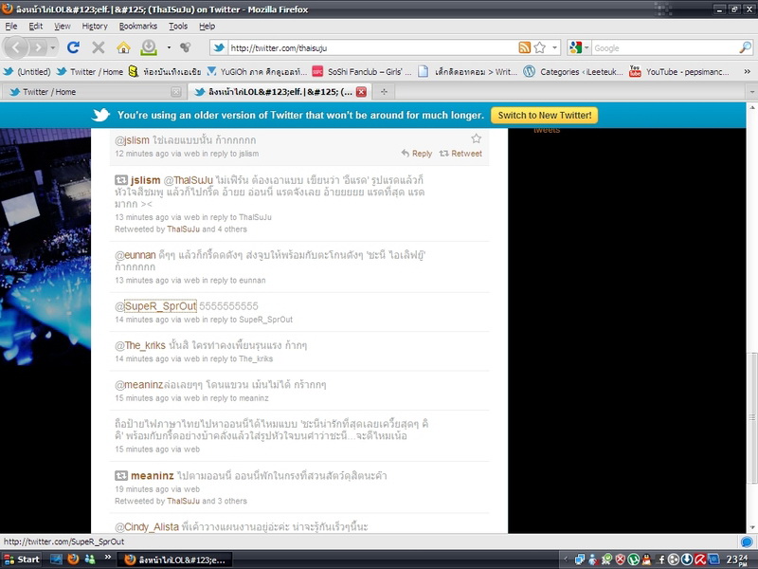This screenshot has height=569, width=758.
Task: Show more bookmarks with chevron
Action: point(747,71)
